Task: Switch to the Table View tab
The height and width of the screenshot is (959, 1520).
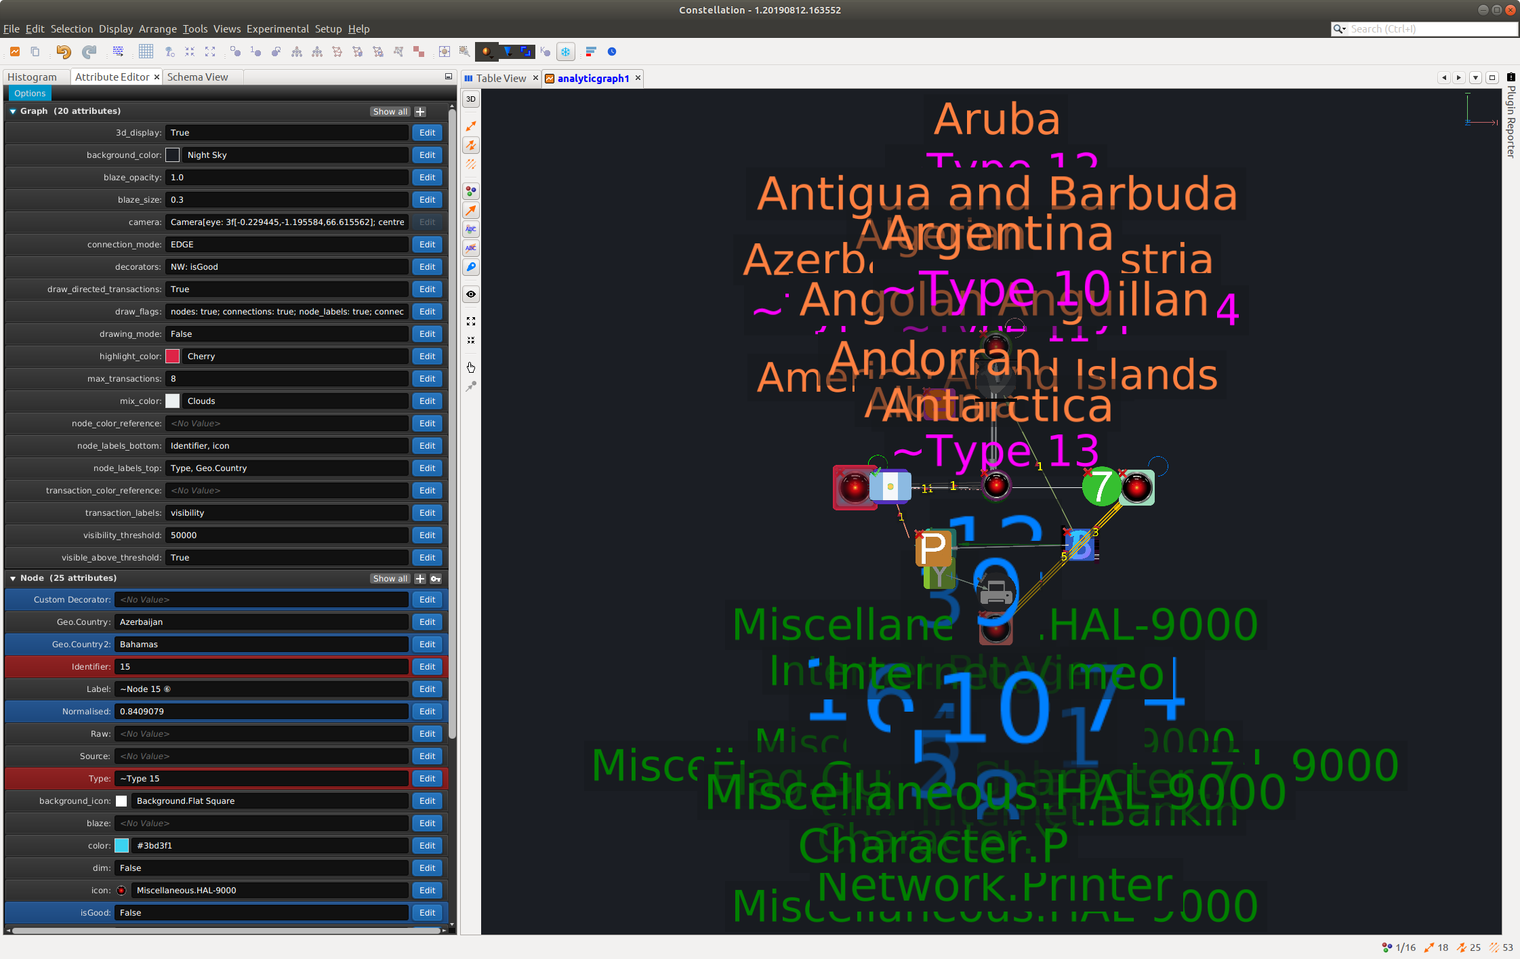Action: coord(501,78)
